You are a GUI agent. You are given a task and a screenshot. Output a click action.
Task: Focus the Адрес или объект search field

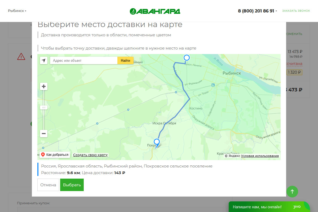83,60
